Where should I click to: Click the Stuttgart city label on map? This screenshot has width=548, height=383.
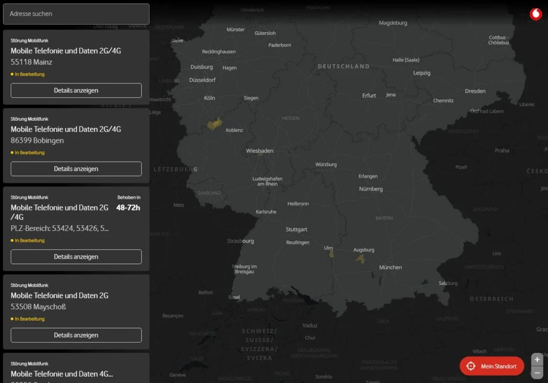[297, 229]
